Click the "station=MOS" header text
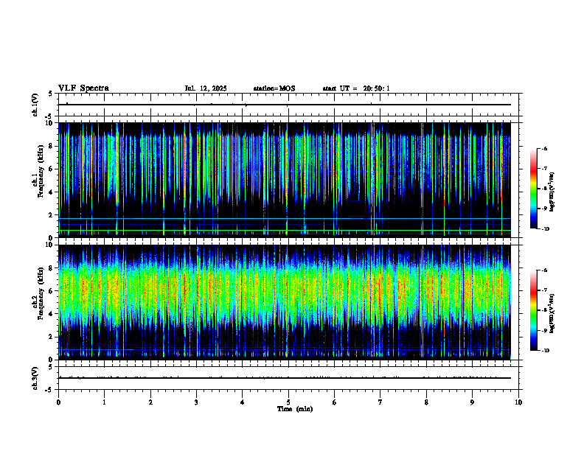 274,88
